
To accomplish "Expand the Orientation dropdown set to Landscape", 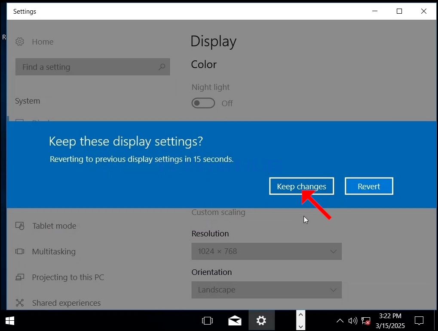I will tap(266, 290).
